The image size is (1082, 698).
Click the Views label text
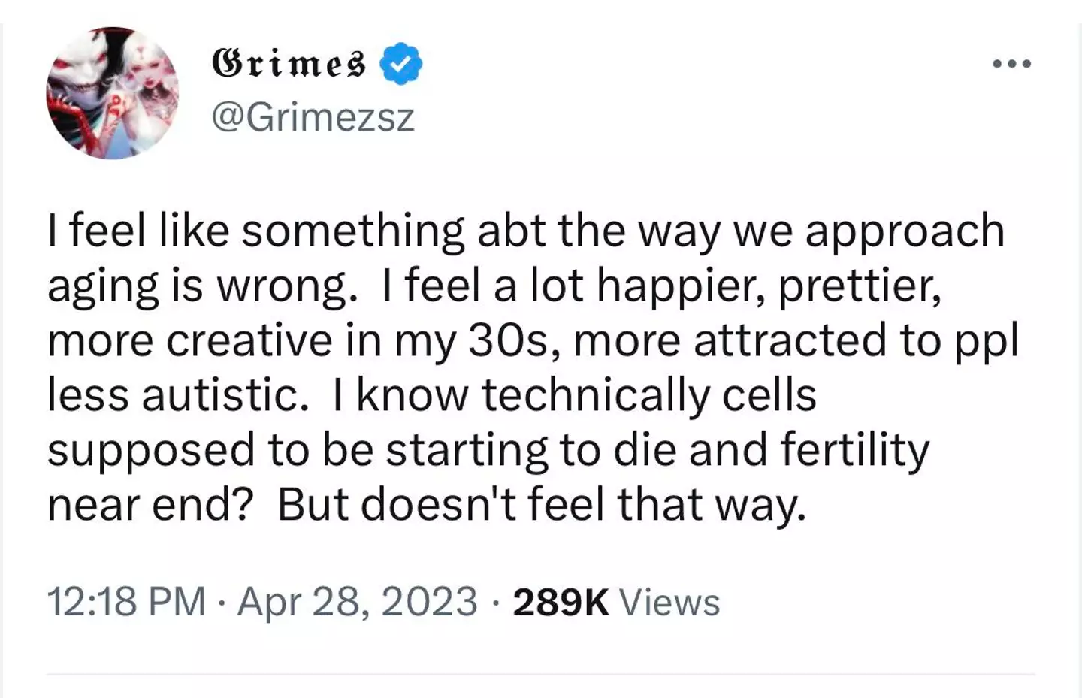(x=671, y=601)
